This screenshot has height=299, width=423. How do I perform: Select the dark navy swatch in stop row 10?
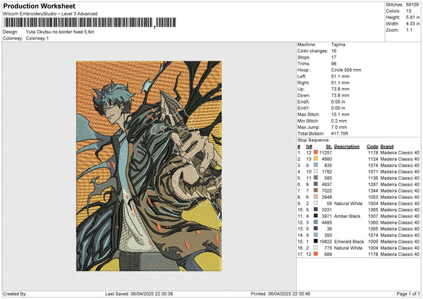point(315,209)
